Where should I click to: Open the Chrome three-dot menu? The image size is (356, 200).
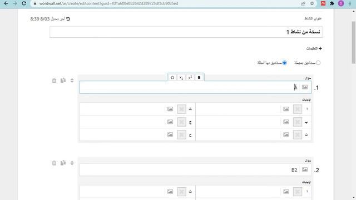[350, 3]
